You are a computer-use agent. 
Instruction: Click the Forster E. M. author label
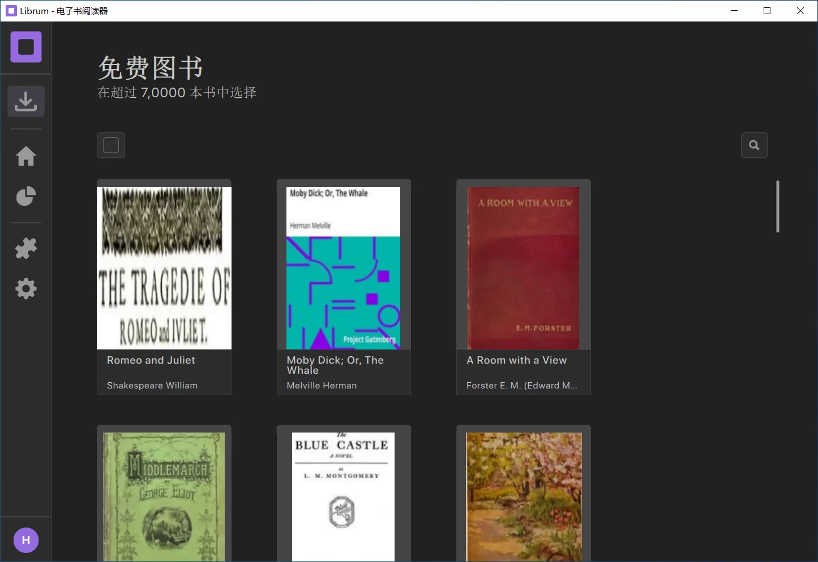(521, 386)
